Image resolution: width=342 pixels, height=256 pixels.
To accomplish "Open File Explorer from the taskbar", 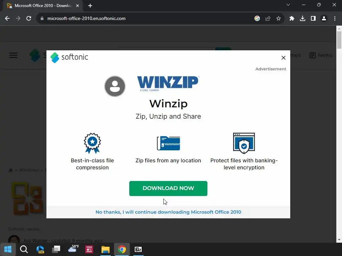I will point(105,249).
